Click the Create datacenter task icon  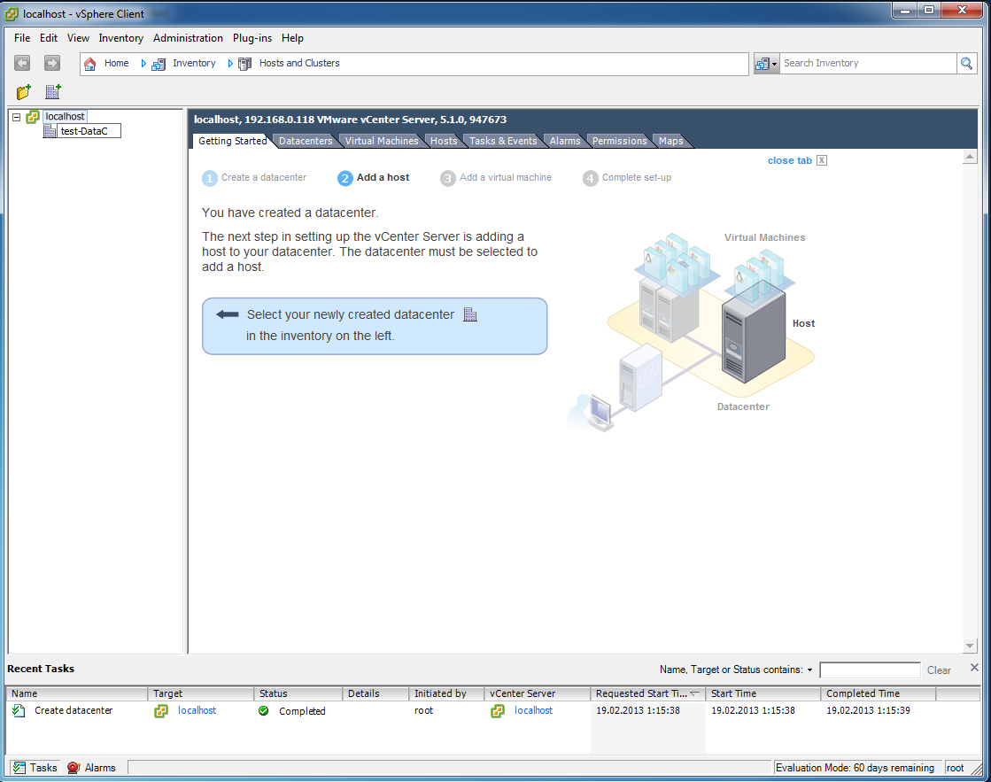point(19,710)
